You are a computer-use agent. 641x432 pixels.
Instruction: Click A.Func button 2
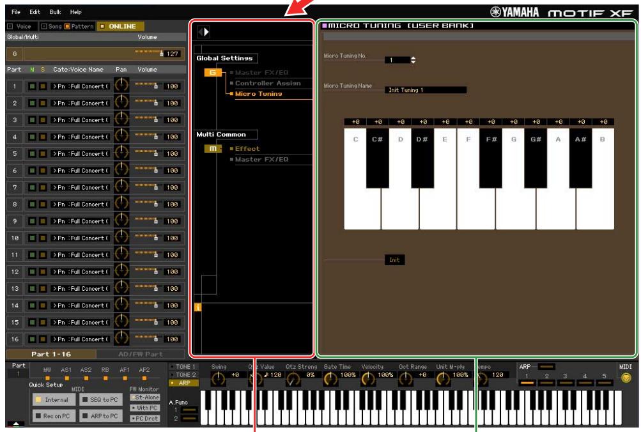pyautogui.click(x=189, y=419)
